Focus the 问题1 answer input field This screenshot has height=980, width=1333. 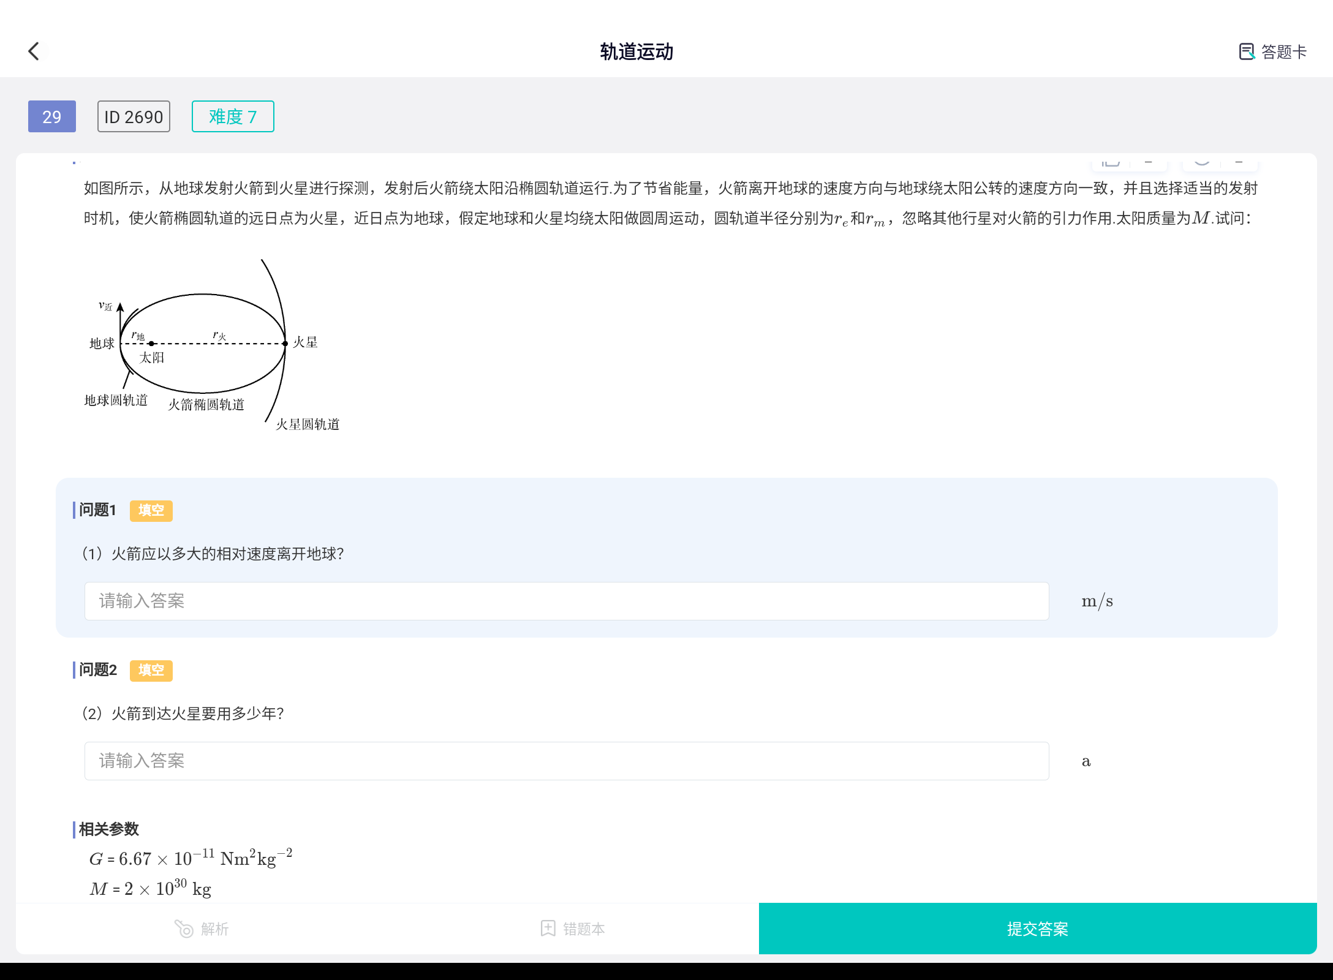click(566, 601)
